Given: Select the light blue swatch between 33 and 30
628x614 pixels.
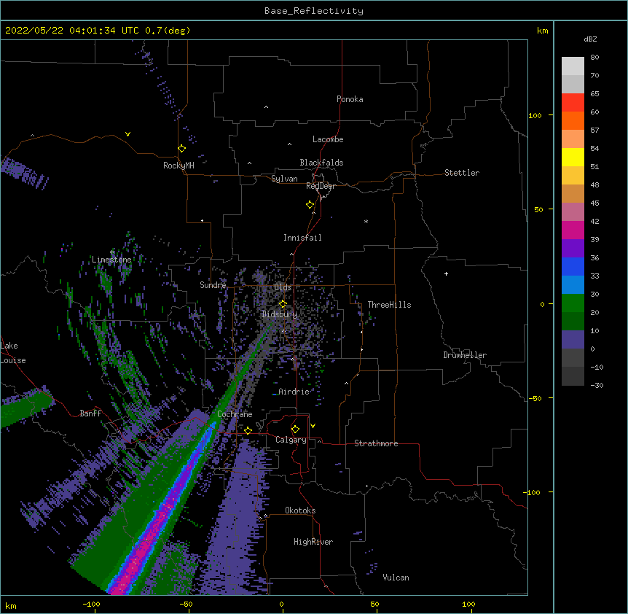Looking at the screenshot, I should 573,285.
